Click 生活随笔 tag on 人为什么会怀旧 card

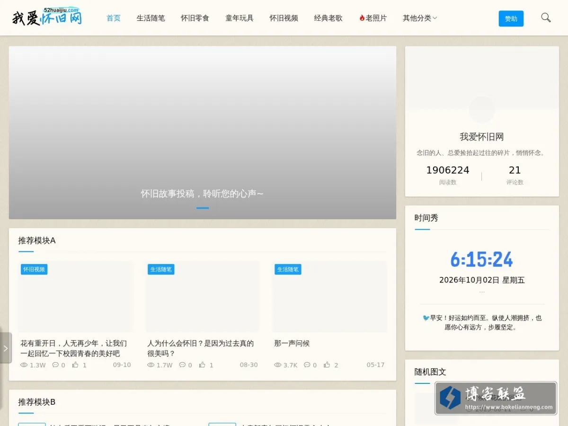[161, 269]
